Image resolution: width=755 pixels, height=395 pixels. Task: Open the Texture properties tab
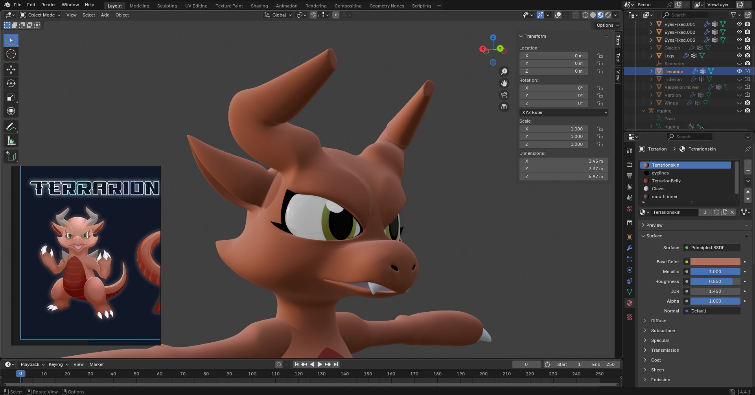click(630, 317)
